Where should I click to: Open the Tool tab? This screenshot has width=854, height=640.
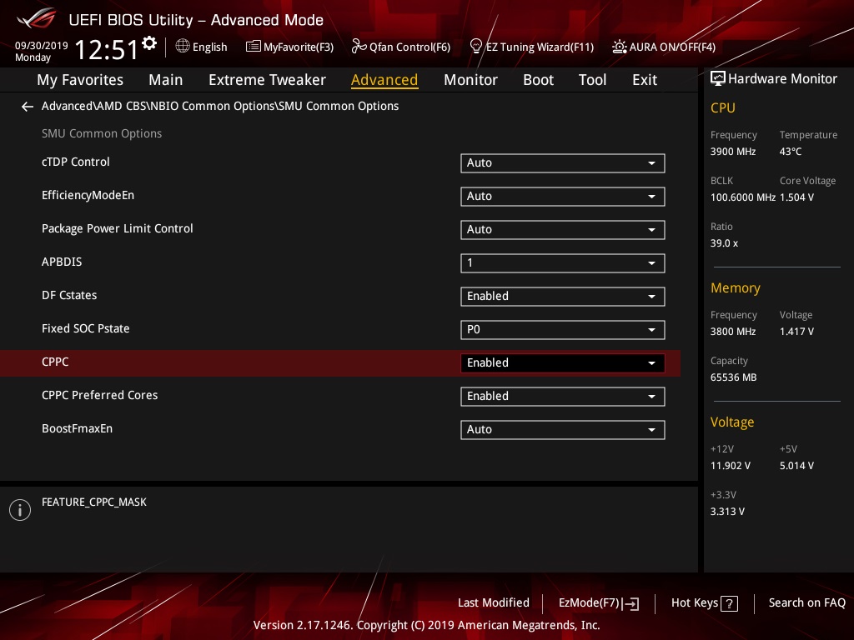click(x=592, y=80)
